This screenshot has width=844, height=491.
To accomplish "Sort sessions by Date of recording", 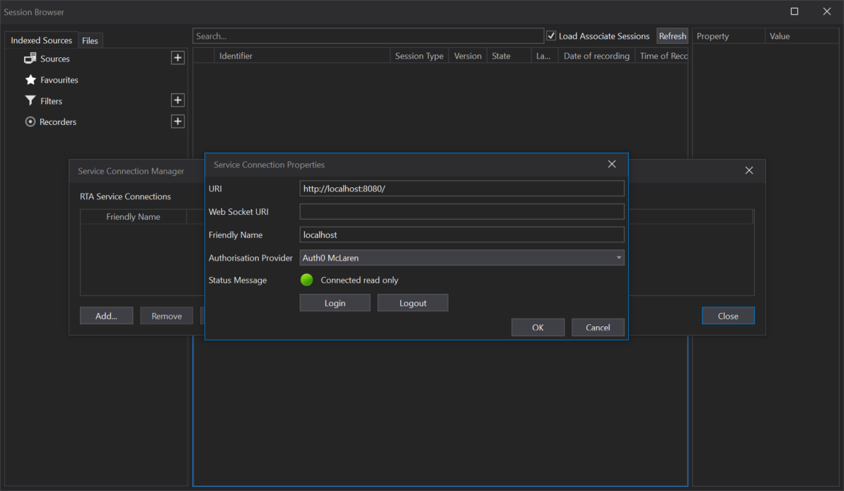I will pyautogui.click(x=596, y=55).
